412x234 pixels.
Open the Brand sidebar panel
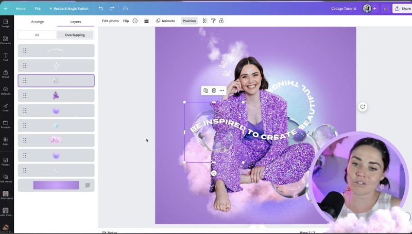click(x=6, y=74)
